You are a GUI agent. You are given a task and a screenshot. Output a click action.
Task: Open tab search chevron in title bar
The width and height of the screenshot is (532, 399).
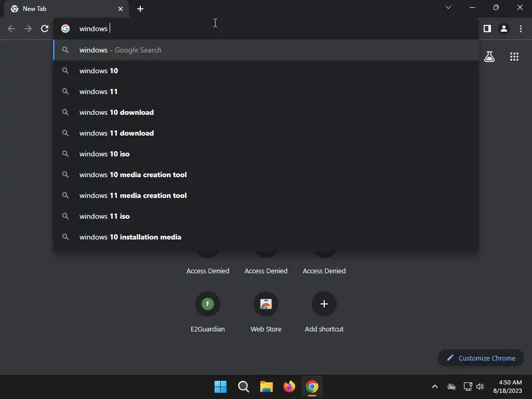pos(448,7)
